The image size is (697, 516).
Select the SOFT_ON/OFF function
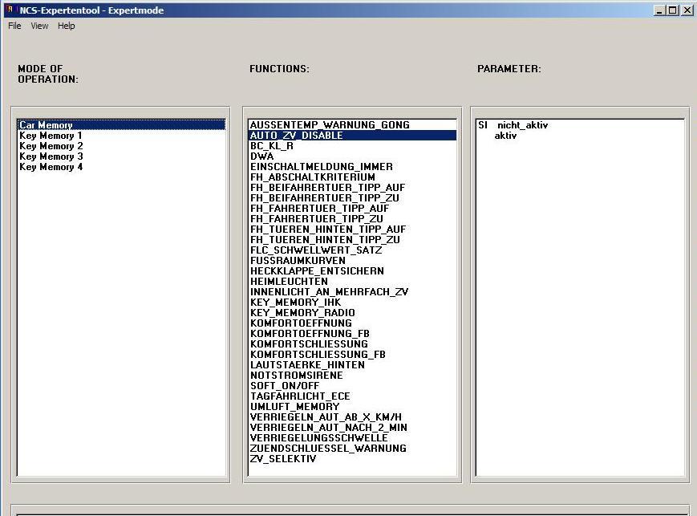[x=284, y=386]
